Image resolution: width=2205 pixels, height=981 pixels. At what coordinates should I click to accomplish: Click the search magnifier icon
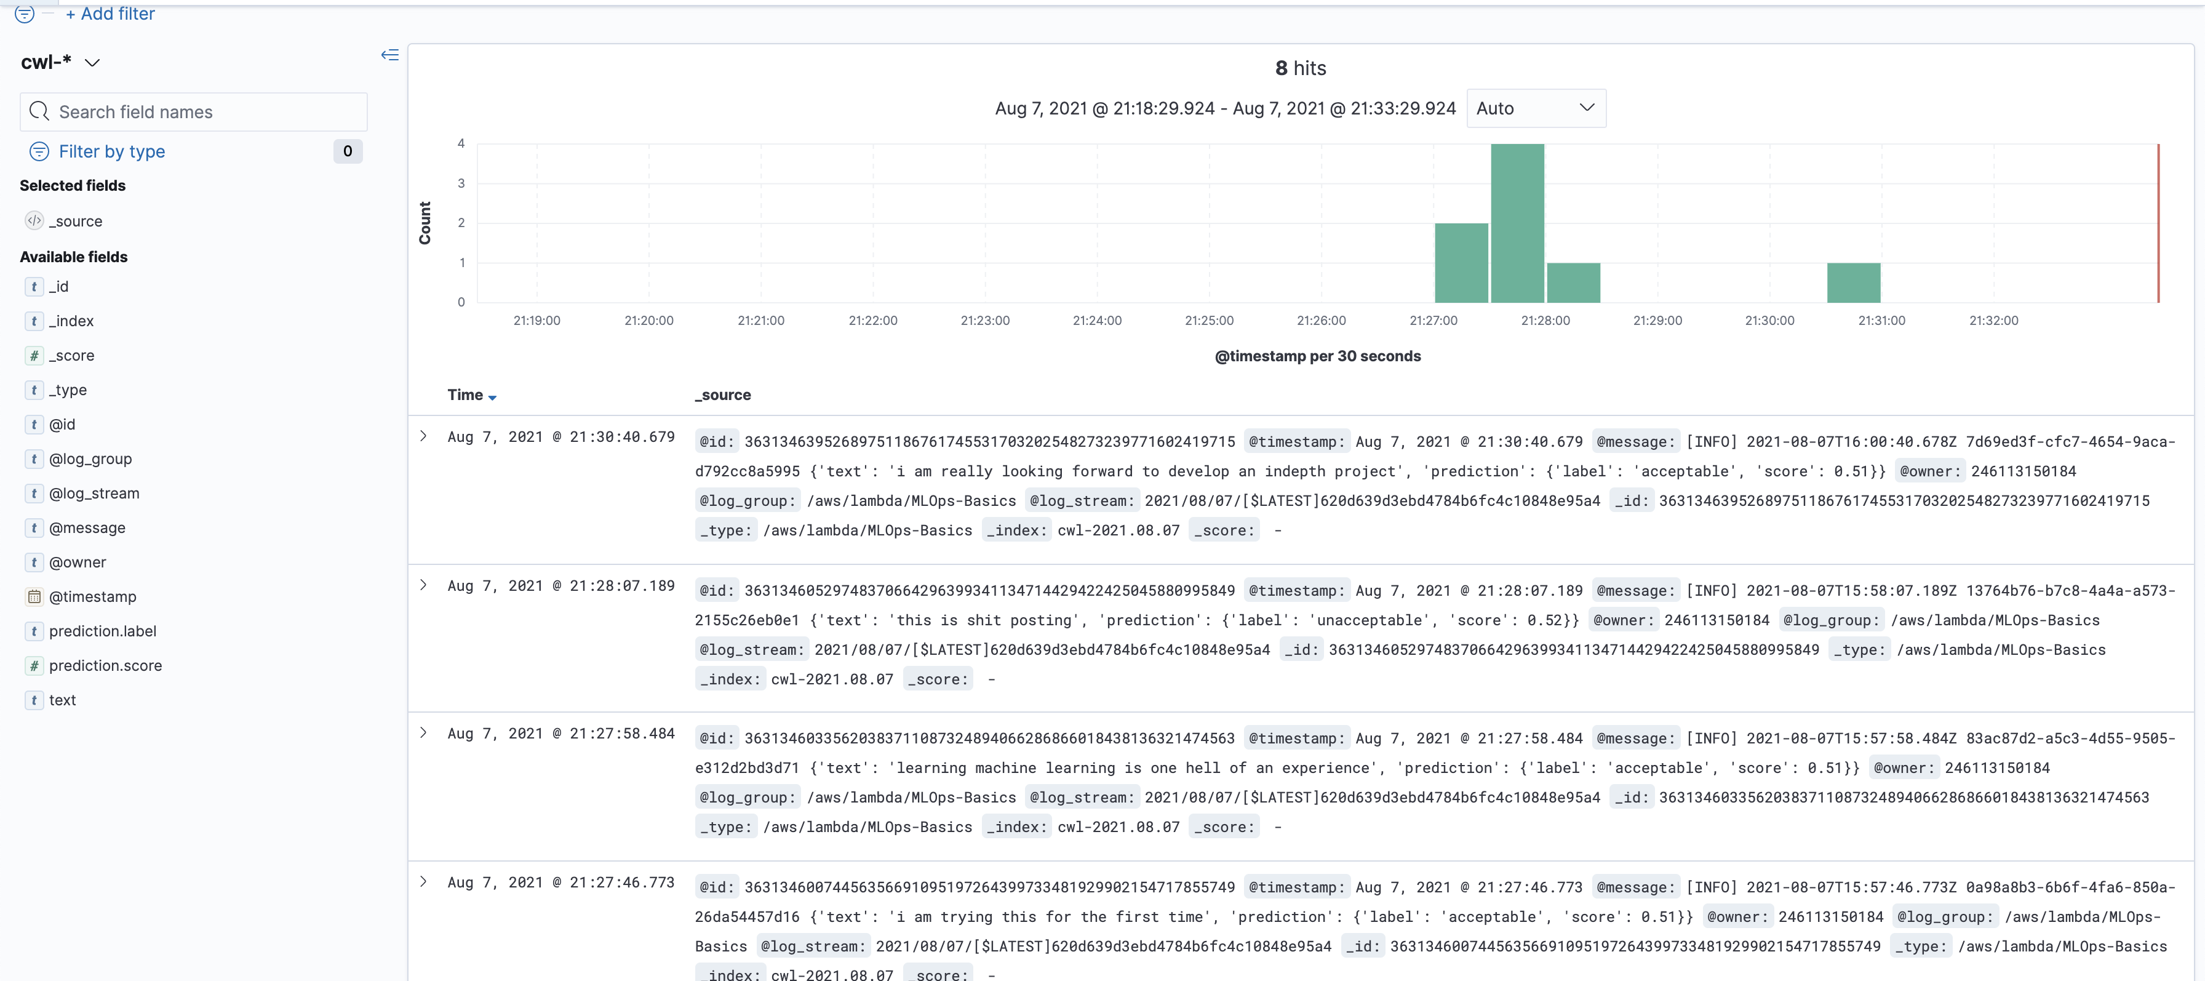pyautogui.click(x=39, y=111)
